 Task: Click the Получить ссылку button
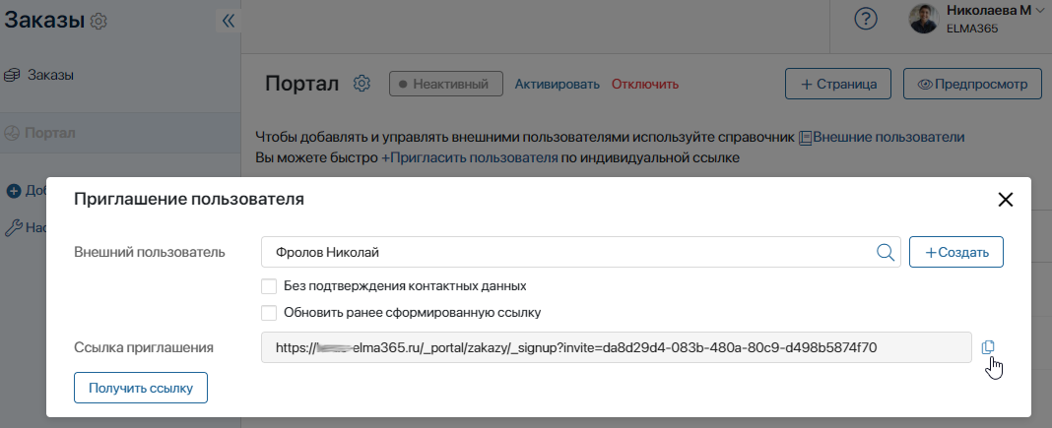pyautogui.click(x=141, y=388)
